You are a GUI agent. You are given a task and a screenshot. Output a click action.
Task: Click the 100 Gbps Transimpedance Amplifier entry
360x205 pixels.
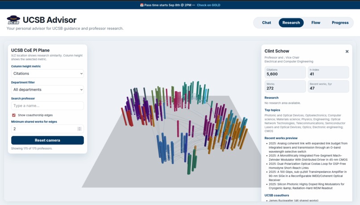coord(308,176)
